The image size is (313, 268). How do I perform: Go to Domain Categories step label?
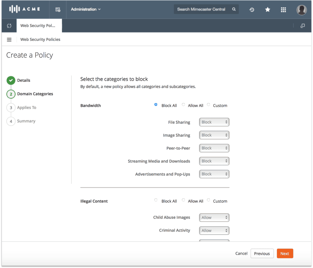pos(35,94)
